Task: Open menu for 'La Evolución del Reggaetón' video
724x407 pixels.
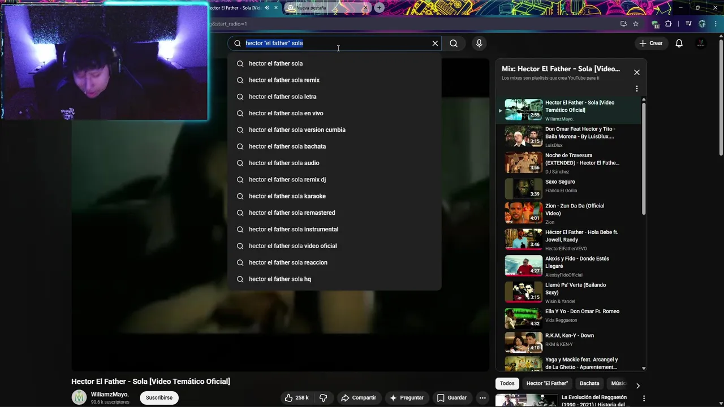Action: point(644,399)
